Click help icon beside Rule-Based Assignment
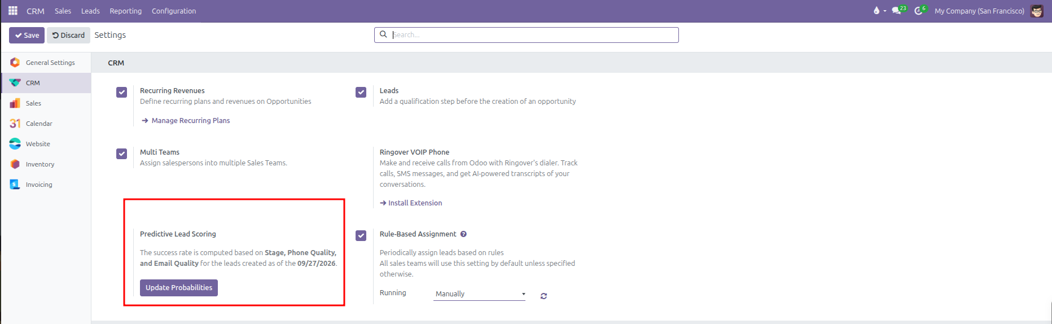Viewport: 1052px width, 324px height. coord(463,234)
